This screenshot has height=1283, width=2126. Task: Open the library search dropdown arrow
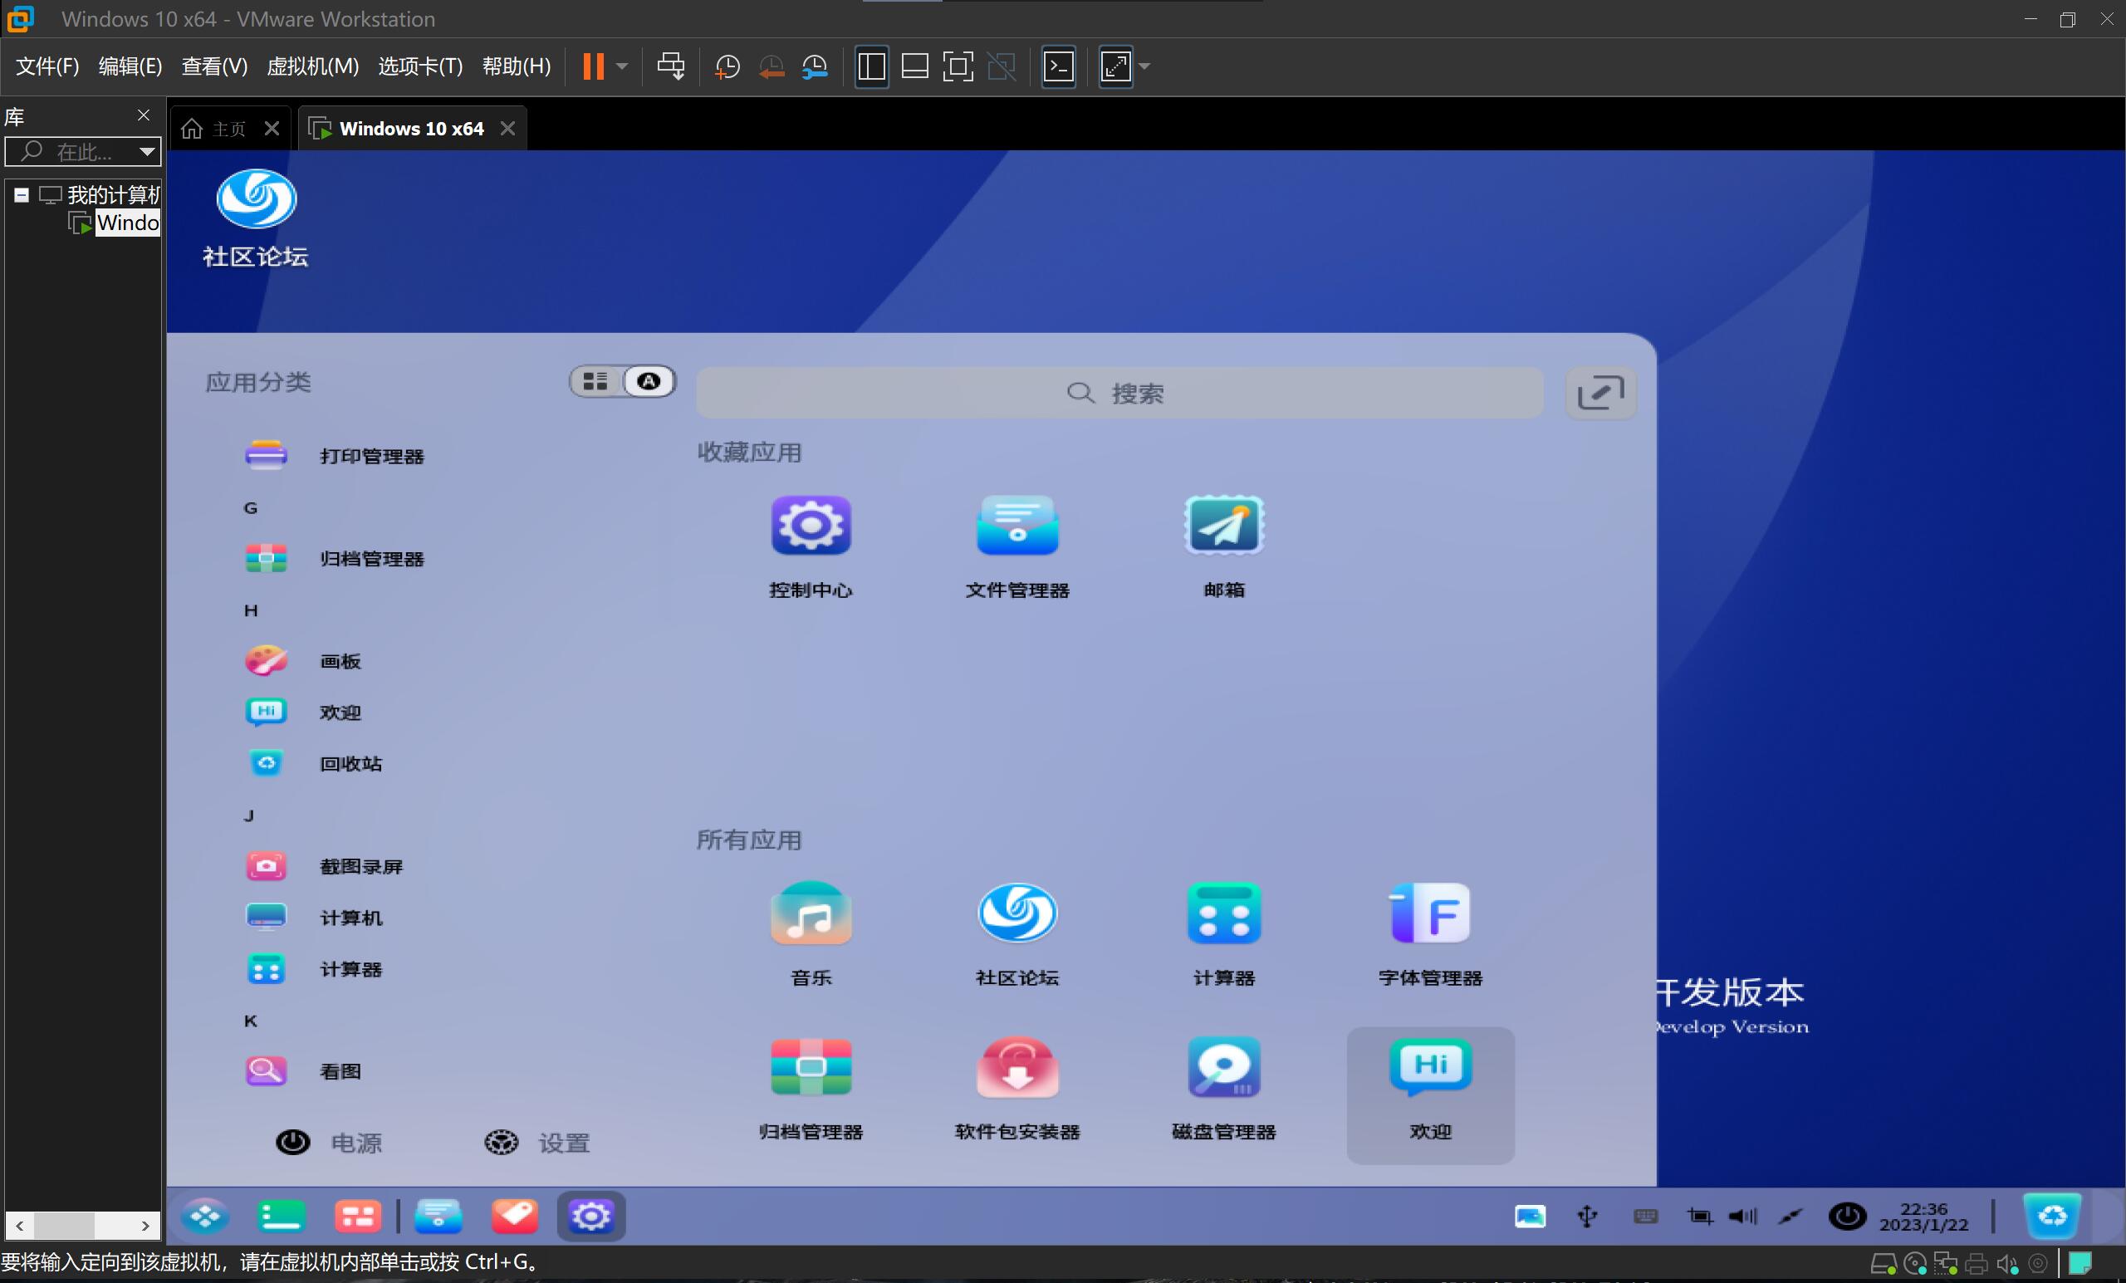(148, 152)
